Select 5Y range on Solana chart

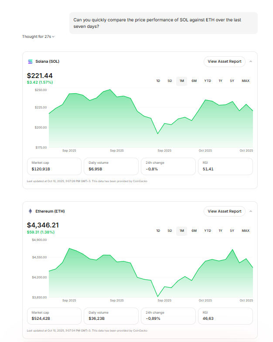(232, 81)
